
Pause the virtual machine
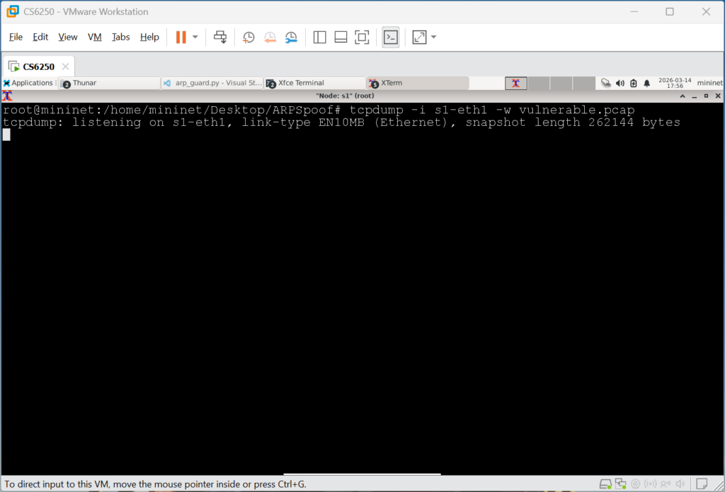click(x=181, y=37)
